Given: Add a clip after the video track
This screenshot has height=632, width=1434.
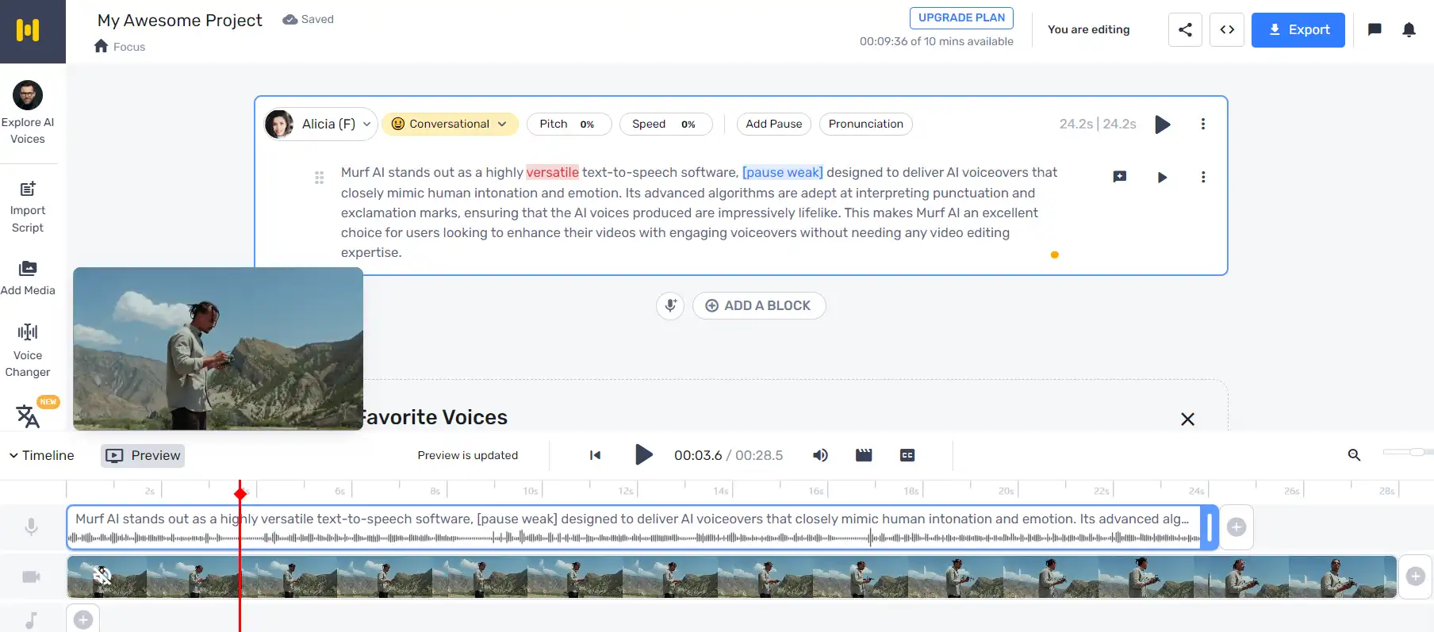Looking at the screenshot, I should coord(1416,576).
